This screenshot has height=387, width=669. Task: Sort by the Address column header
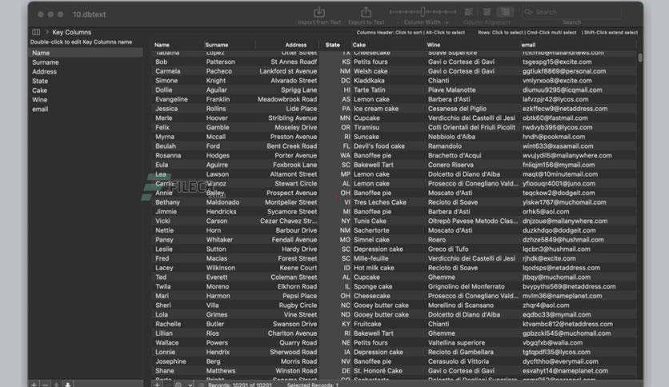pos(295,45)
